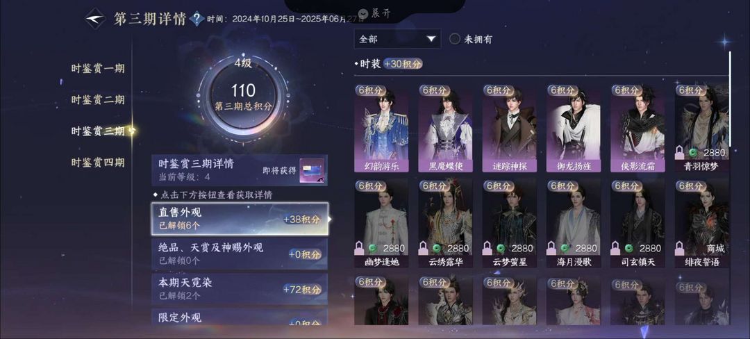Click the 110 total points level ring

click(x=243, y=98)
